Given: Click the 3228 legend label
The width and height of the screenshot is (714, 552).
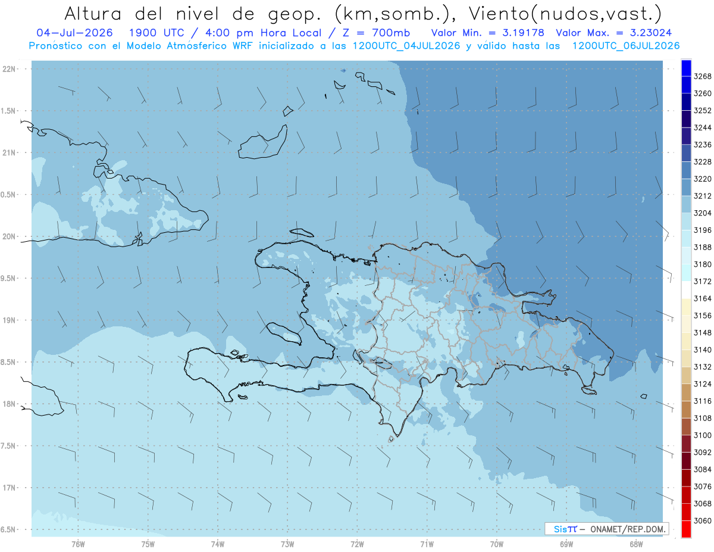Looking at the screenshot, I should point(703,161).
